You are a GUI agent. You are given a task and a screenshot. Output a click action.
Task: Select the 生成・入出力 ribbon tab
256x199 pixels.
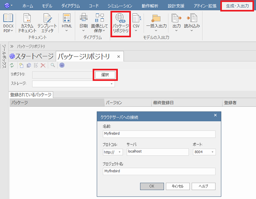pyautogui.click(x=237, y=6)
